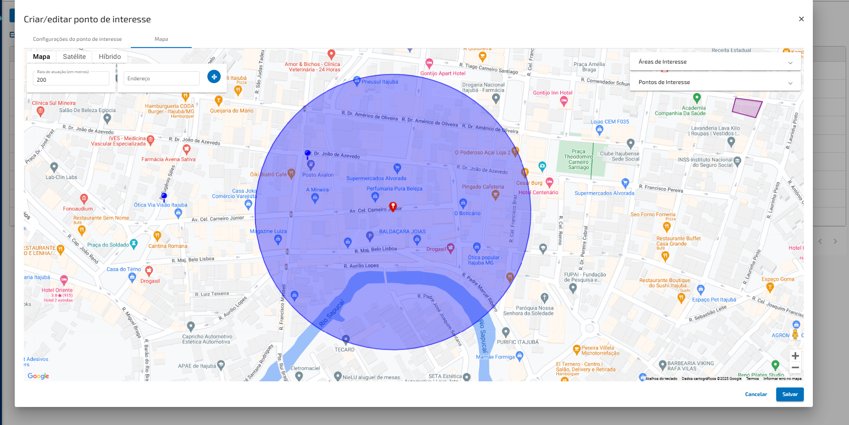Click the previous page arrow behind the dialog

(x=820, y=241)
